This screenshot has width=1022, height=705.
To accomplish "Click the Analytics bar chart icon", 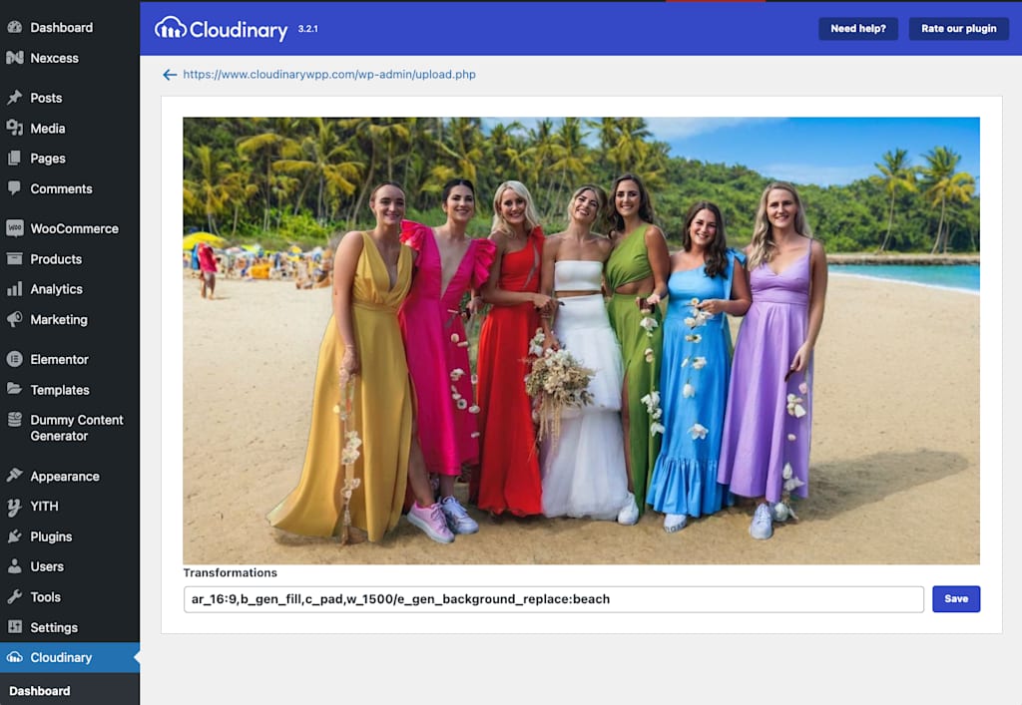I will (x=14, y=289).
